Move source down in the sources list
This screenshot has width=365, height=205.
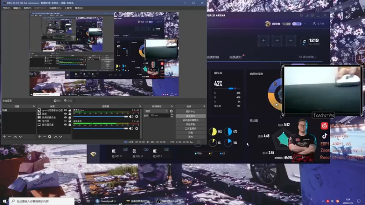(61, 137)
